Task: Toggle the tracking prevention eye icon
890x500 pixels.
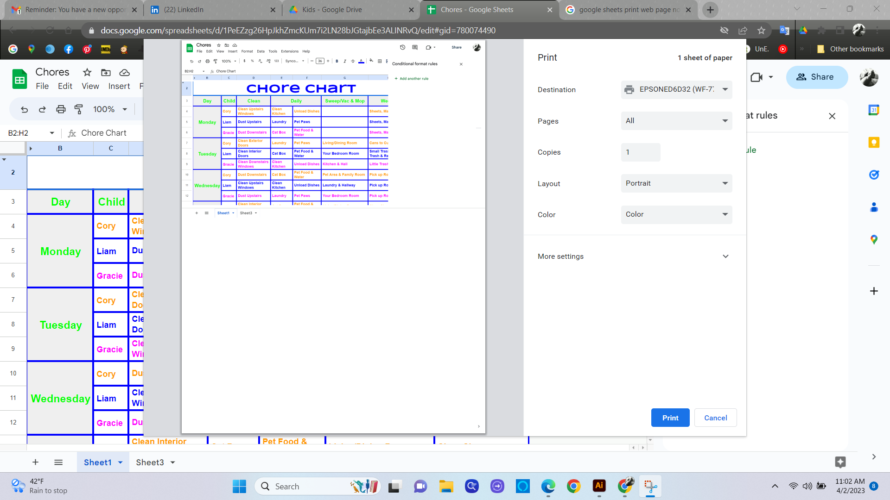Action: tap(725, 31)
